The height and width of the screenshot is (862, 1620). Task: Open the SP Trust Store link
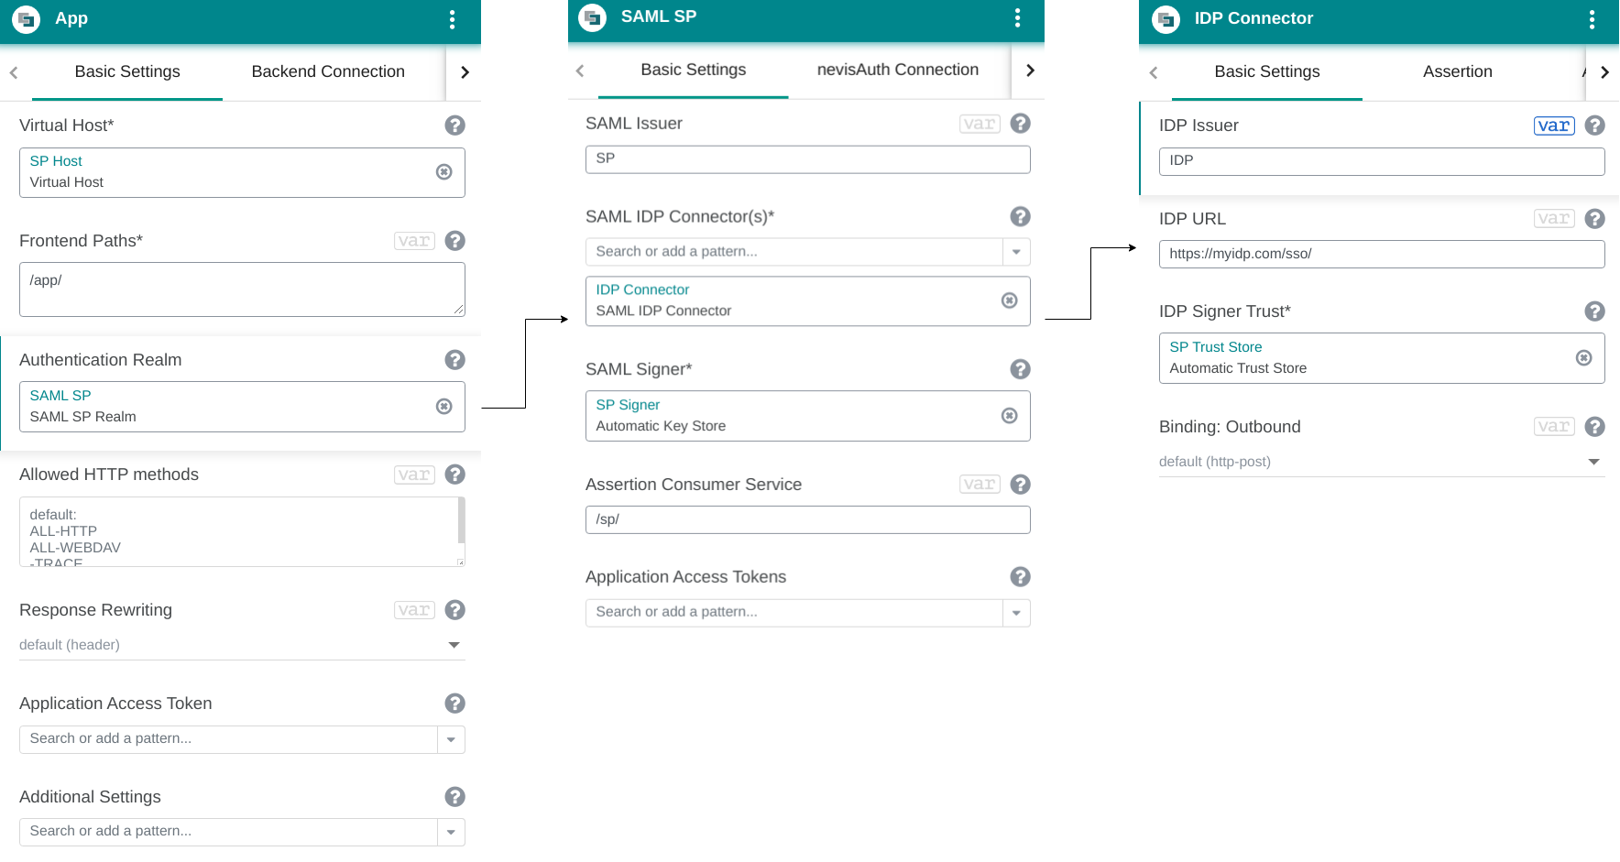[x=1216, y=347]
